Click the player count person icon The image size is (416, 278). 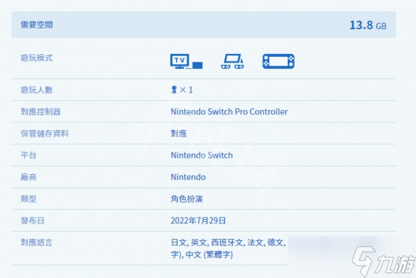[x=174, y=90]
